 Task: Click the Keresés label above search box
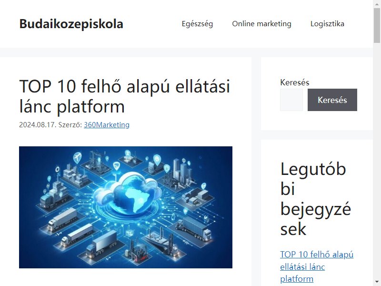[294, 82]
